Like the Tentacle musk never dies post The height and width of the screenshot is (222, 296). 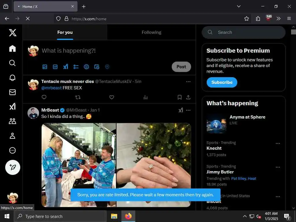112,97
